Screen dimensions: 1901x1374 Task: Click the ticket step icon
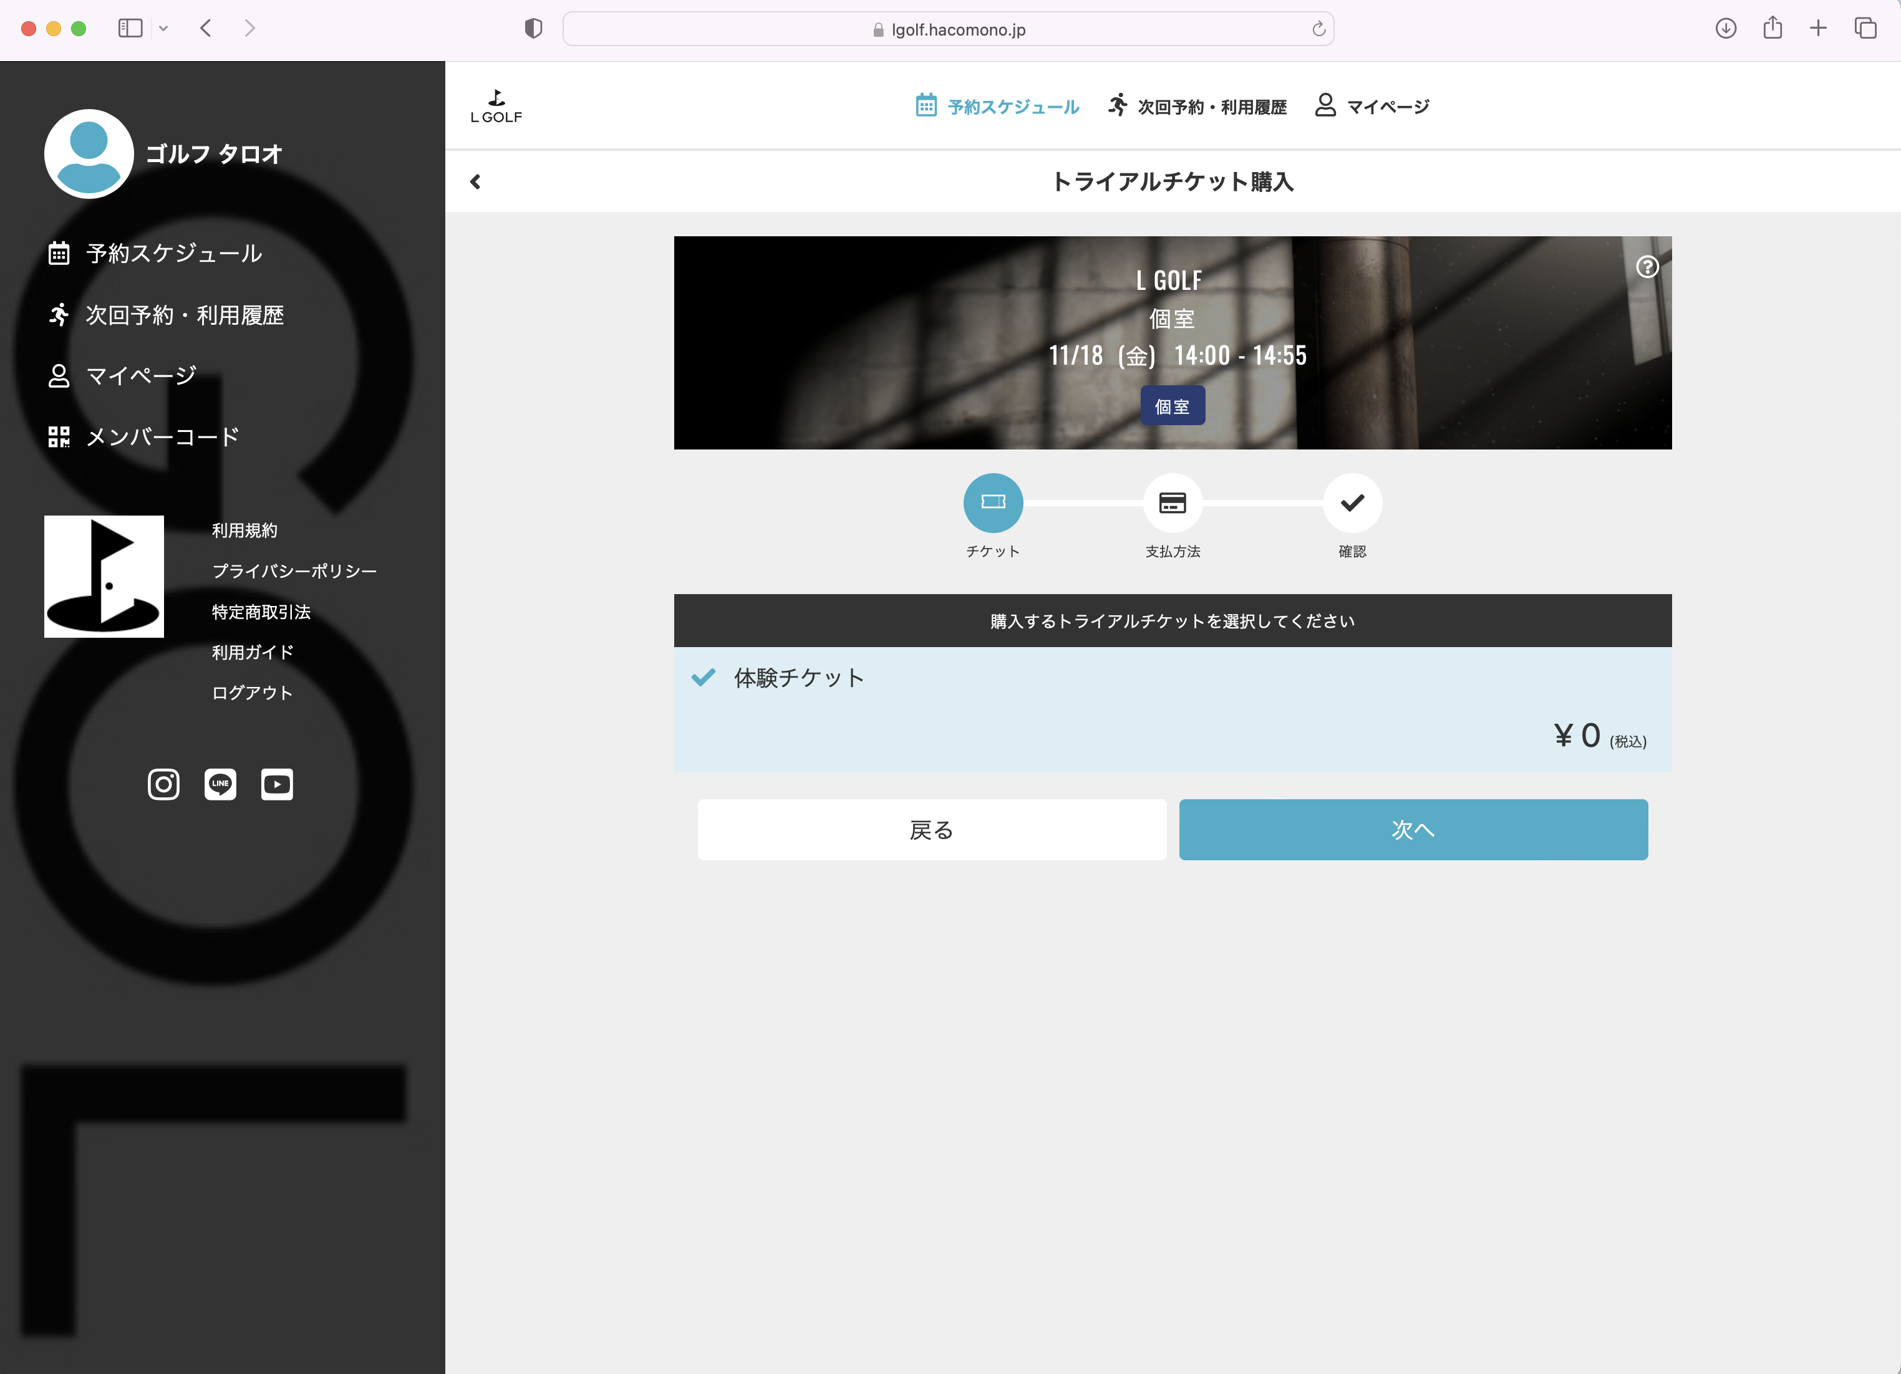pyautogui.click(x=992, y=502)
